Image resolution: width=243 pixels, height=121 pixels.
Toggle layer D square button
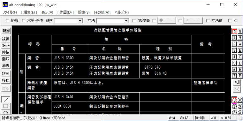pos(240,63)
